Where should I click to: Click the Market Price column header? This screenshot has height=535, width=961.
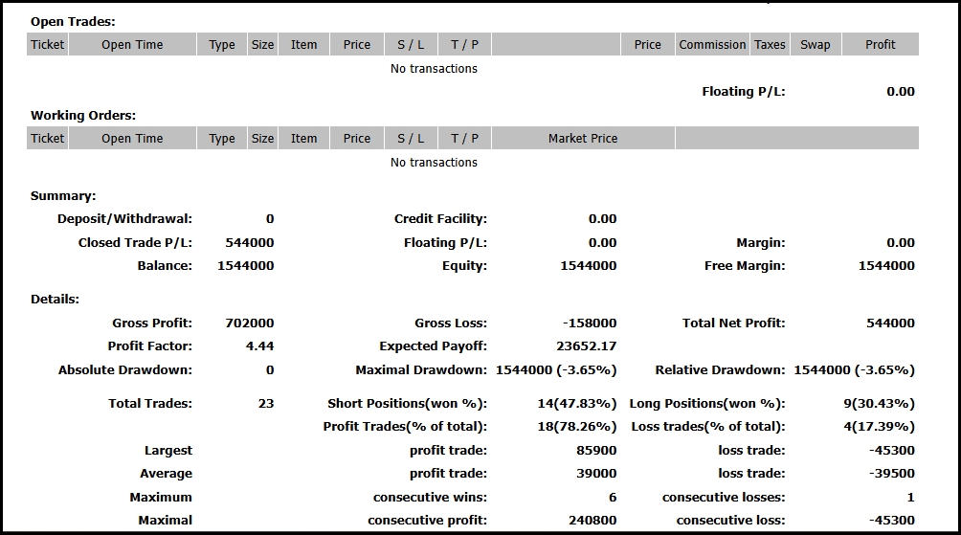pos(582,138)
